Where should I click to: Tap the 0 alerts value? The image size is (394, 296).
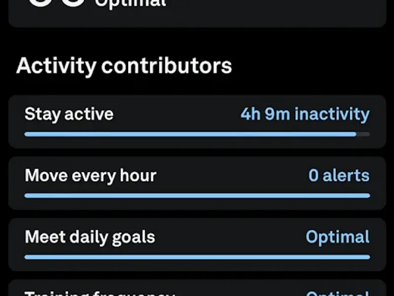coord(338,176)
